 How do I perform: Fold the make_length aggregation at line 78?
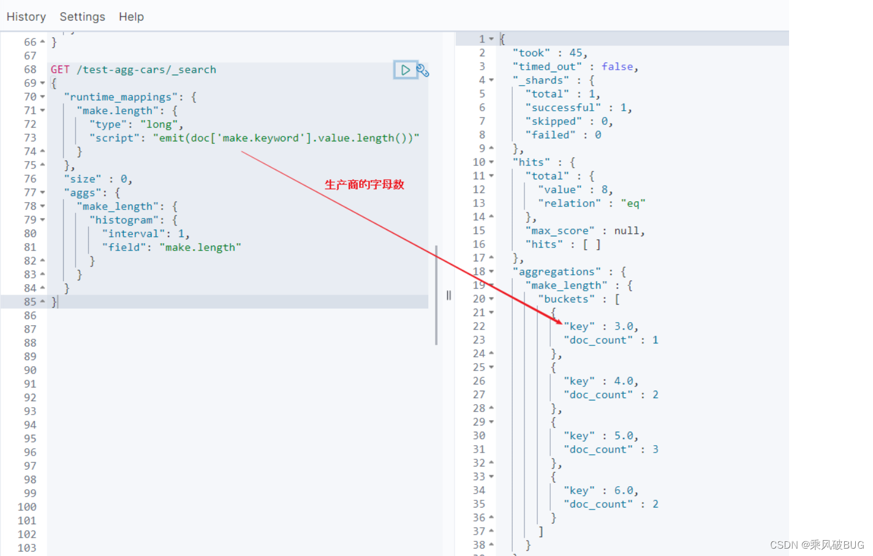[42, 206]
